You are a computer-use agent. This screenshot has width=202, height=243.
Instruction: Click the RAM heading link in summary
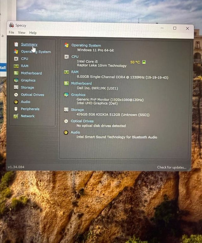75,72
